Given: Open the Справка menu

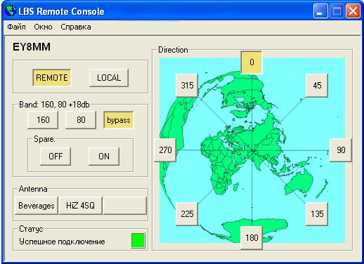Looking at the screenshot, I should tap(76, 27).
